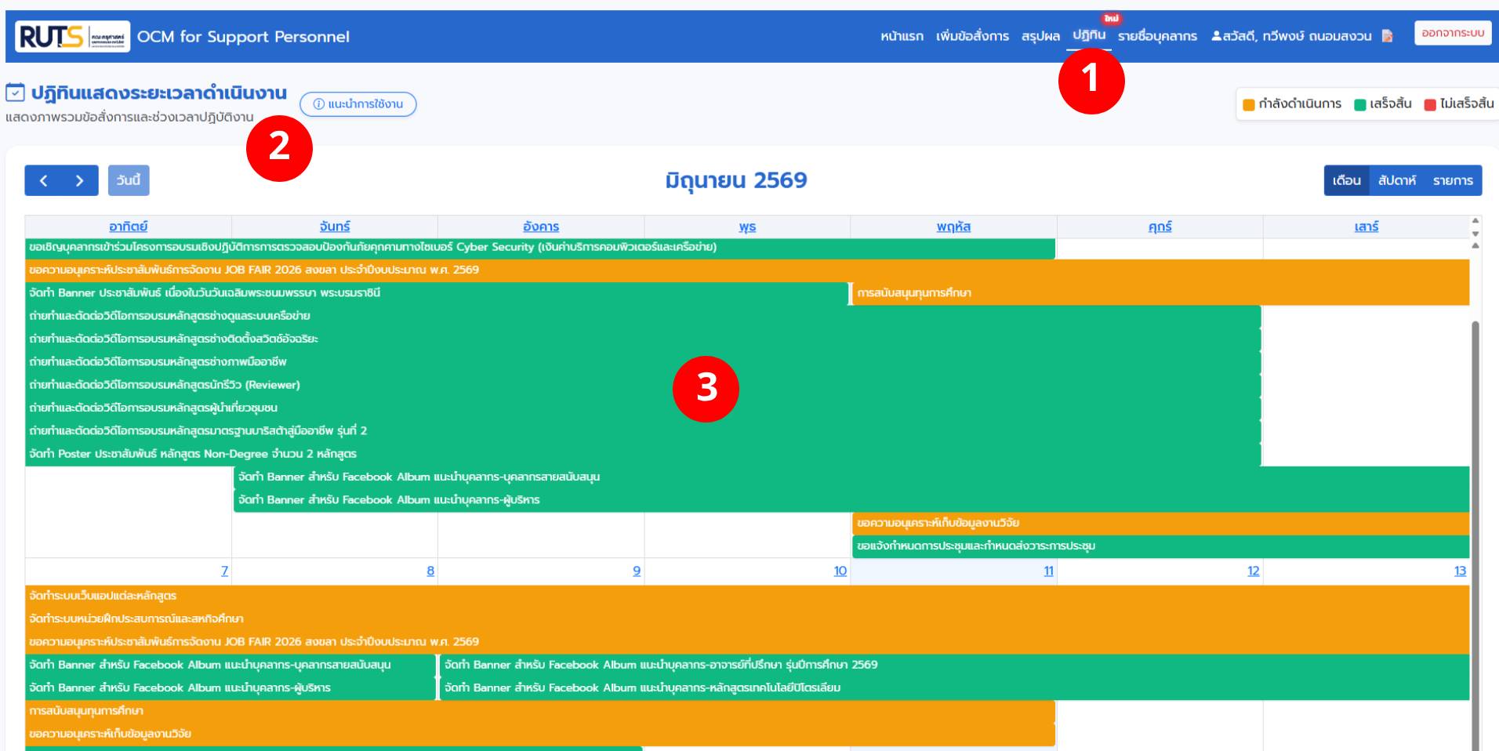Open the Cyber Security training event

(540, 247)
